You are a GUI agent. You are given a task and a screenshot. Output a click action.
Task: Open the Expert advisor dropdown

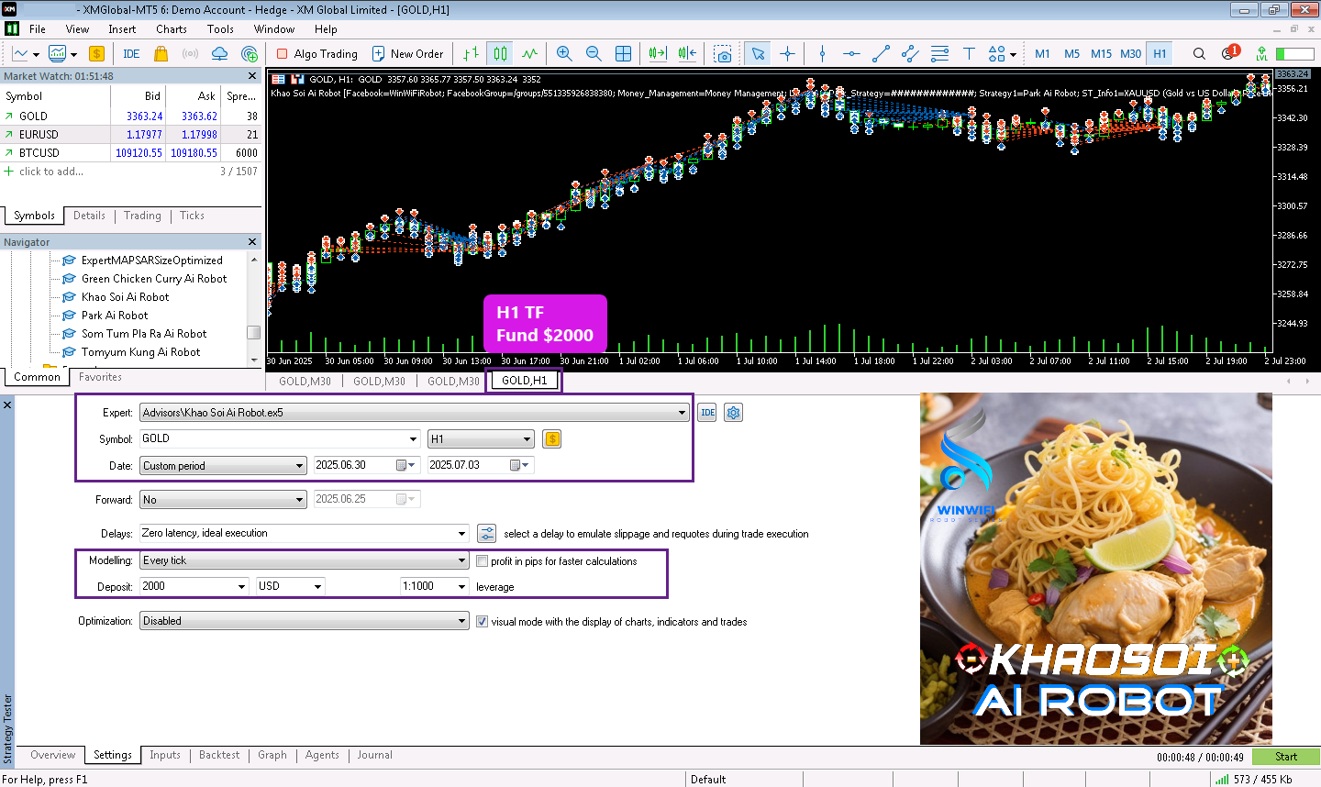(x=414, y=413)
